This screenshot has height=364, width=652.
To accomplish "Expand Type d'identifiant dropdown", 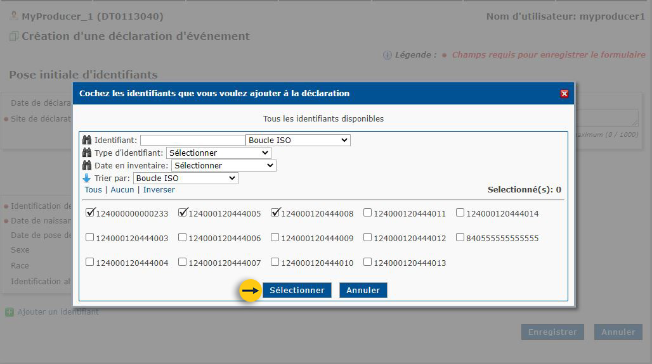I will pos(218,153).
